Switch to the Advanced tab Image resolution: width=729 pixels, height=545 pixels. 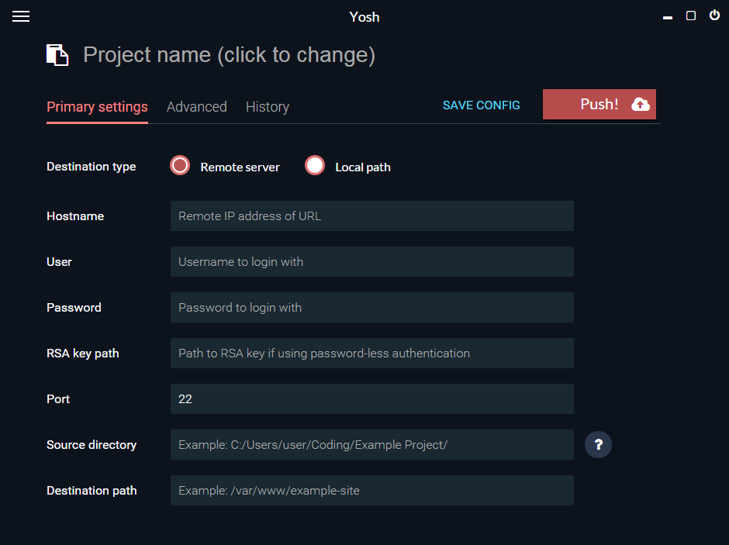click(x=197, y=107)
